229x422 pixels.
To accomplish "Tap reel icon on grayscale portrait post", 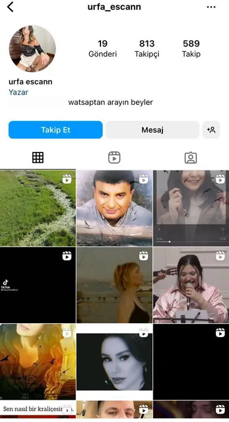I will pos(144,333).
